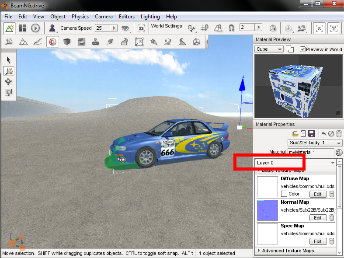Click Edit button for Diffuse Map

(318, 194)
